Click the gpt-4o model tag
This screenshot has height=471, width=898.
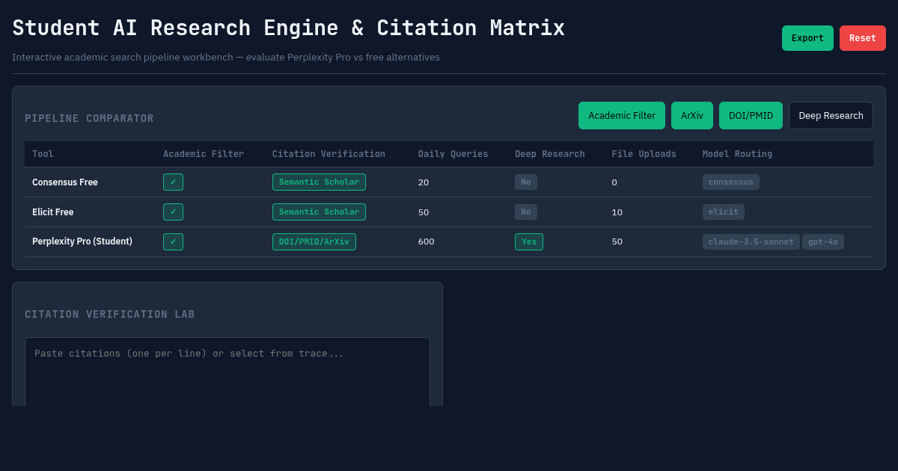pyautogui.click(x=823, y=241)
